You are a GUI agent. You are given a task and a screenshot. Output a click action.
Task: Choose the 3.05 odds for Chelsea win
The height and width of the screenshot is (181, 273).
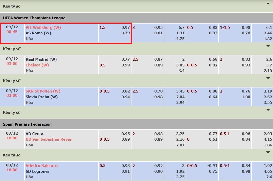(180, 65)
